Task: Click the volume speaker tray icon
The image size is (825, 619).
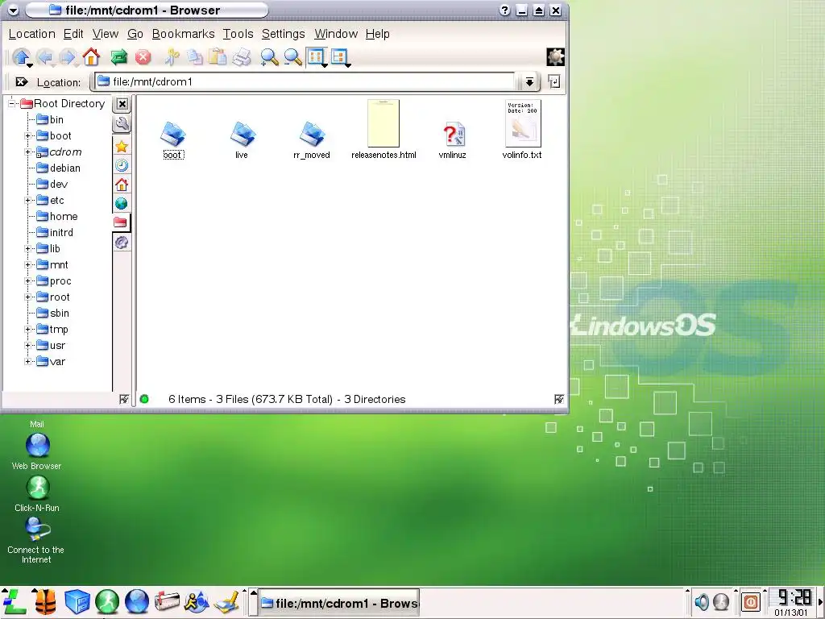Action: click(x=702, y=601)
